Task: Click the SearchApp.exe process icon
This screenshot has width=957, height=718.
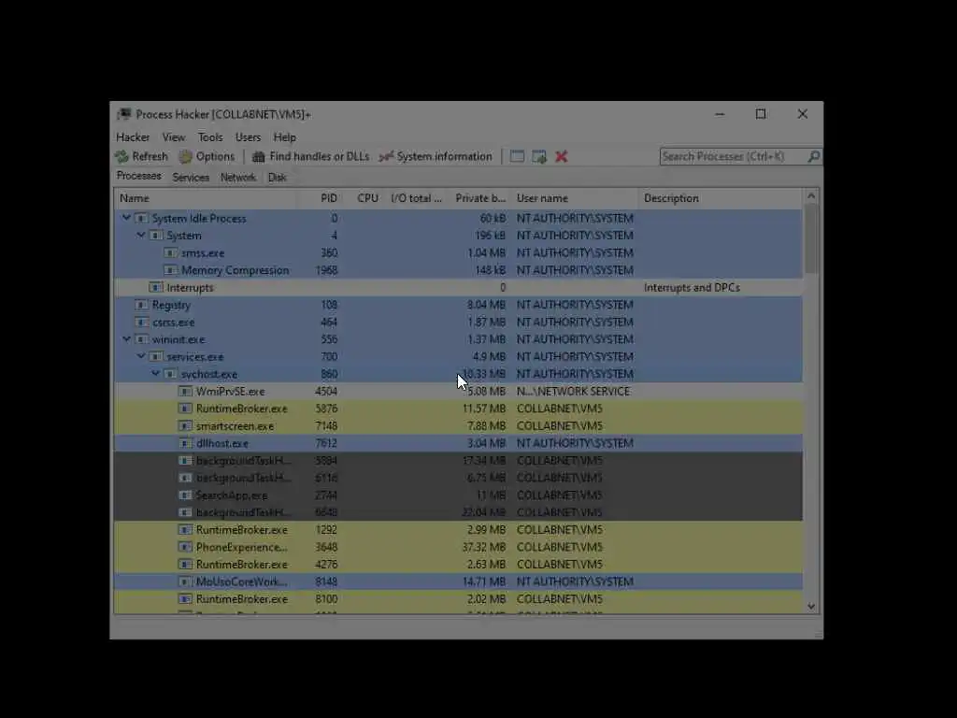Action: [185, 495]
